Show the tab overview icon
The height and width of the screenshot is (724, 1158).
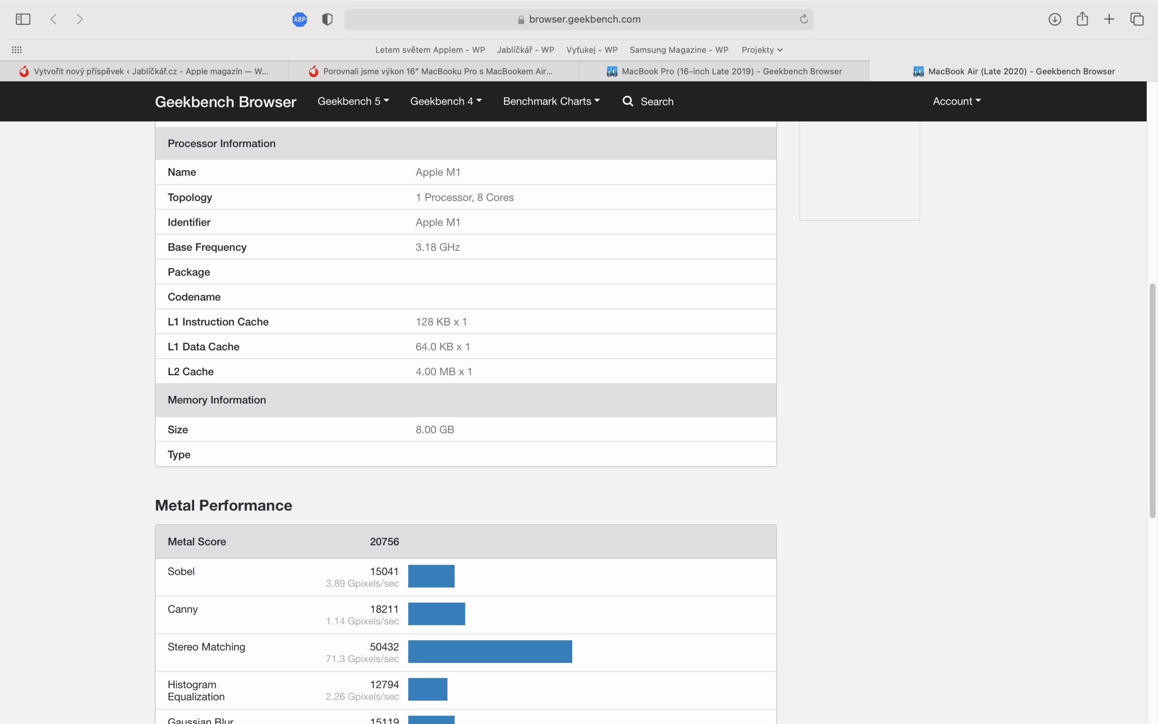tap(1137, 19)
